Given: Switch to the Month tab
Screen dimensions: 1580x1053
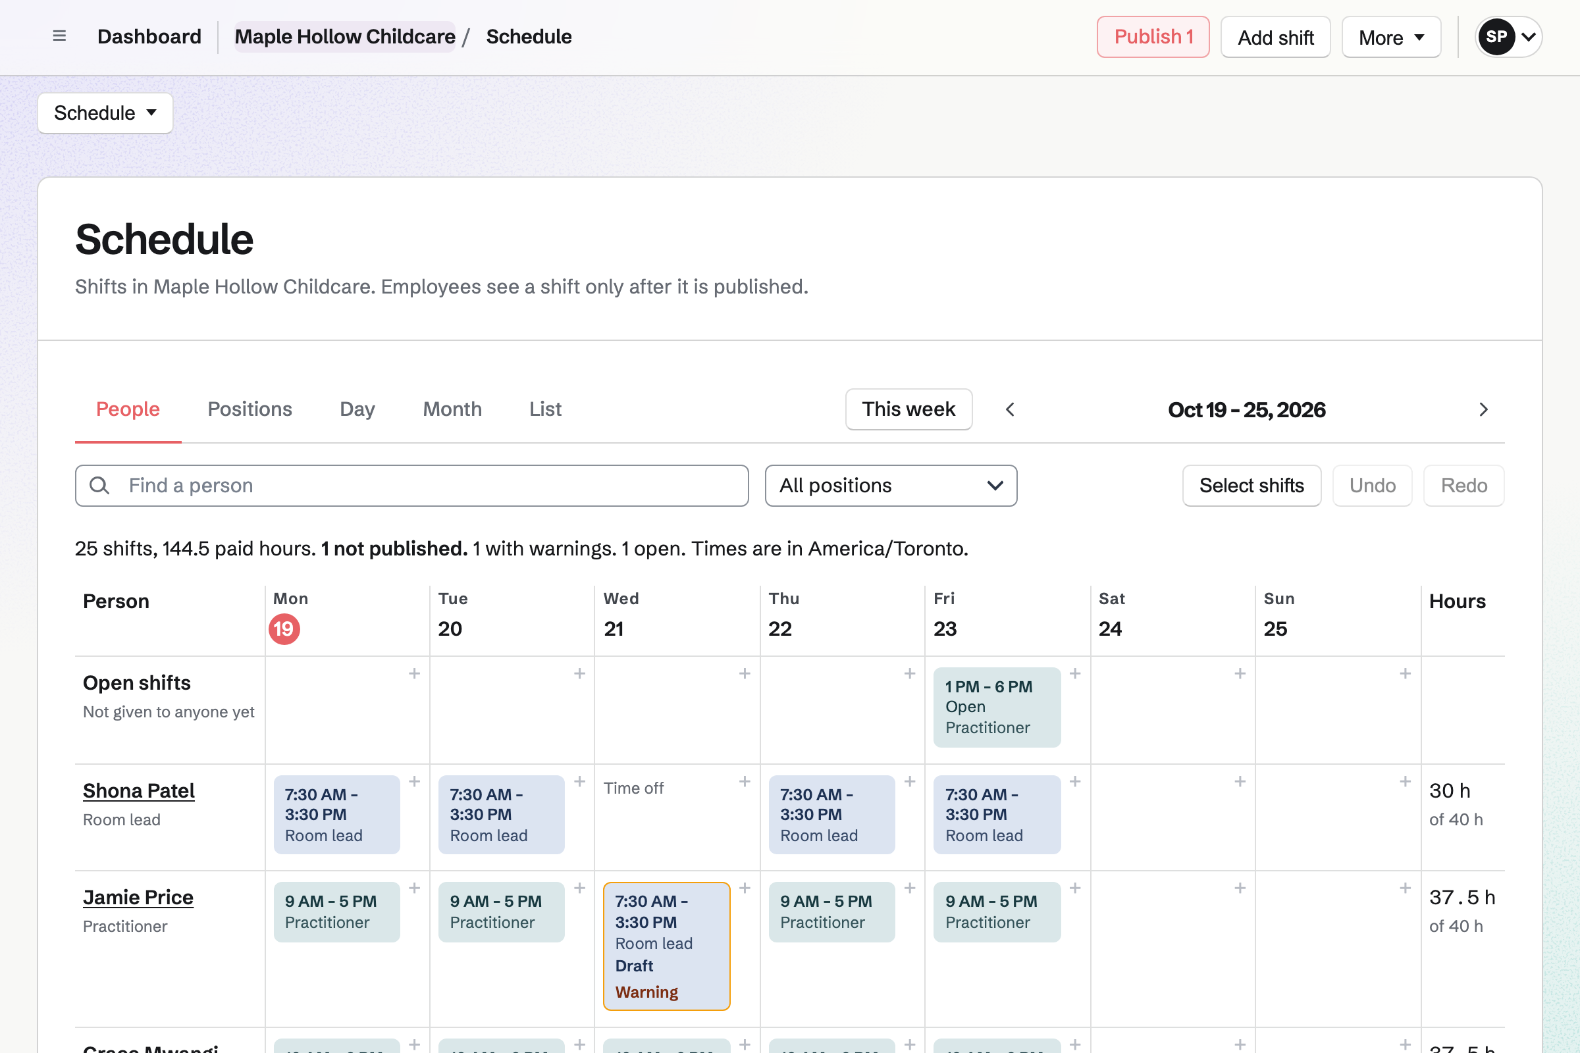Looking at the screenshot, I should coord(452,409).
